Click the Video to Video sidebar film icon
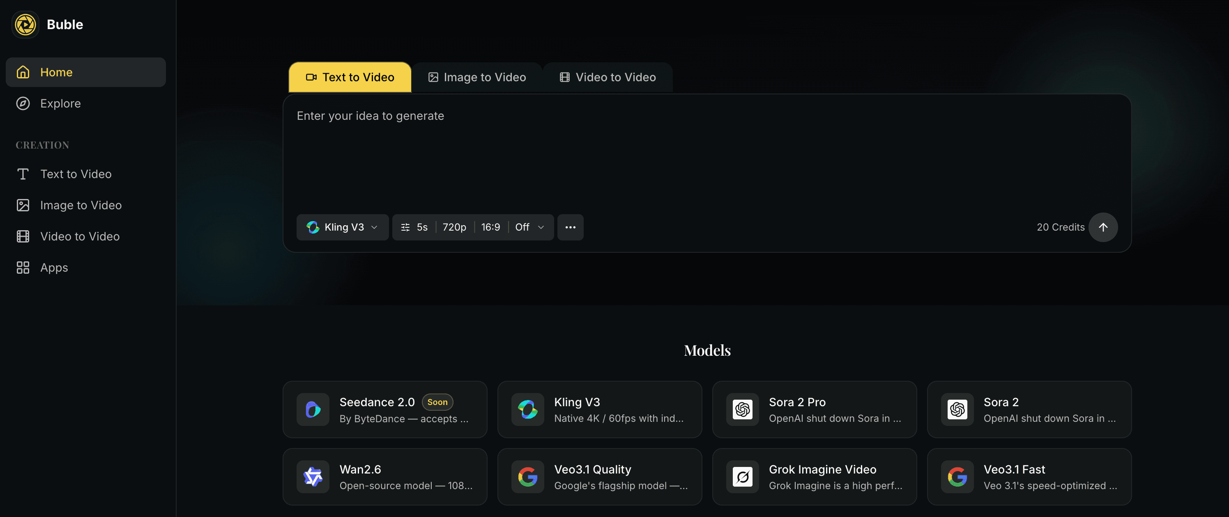Screen dimensions: 1229x517 coord(23,236)
